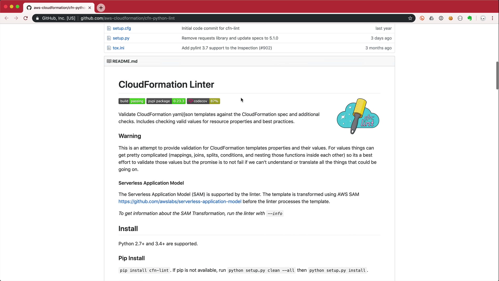Click the cfn-lint logo image
Image resolution: width=499 pixels, height=281 pixels.
pyautogui.click(x=358, y=116)
